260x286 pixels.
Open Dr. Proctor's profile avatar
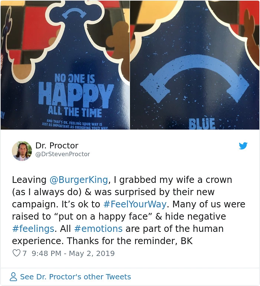pos(22,151)
